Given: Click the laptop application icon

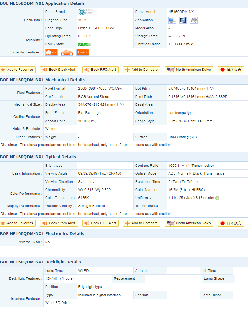Looking at the screenshot, I should point(172,20).
